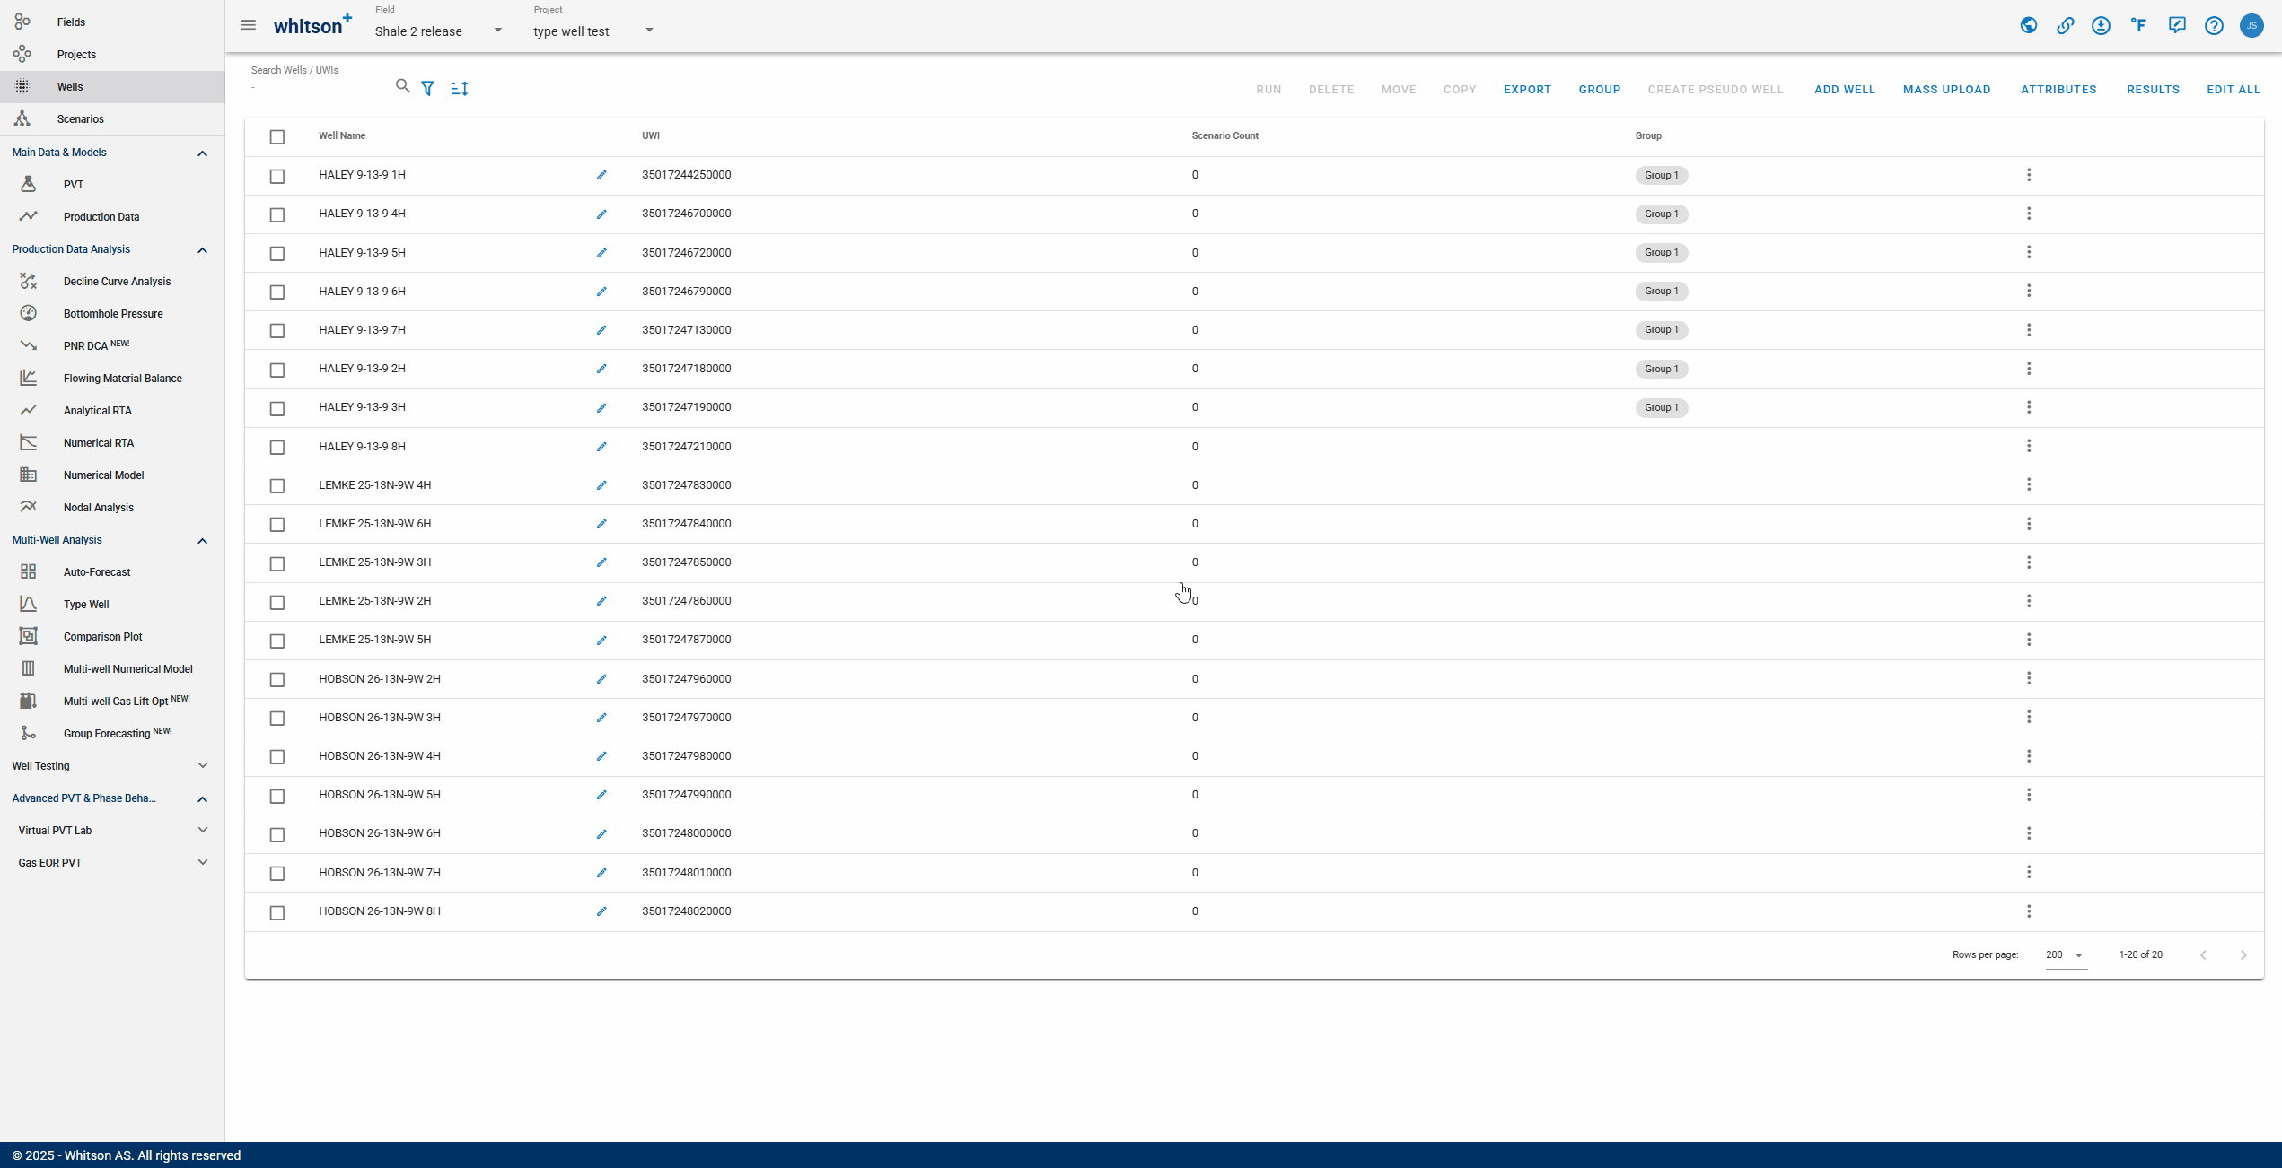Click the ADD WELL button
This screenshot has height=1168, width=2282.
click(x=1844, y=89)
